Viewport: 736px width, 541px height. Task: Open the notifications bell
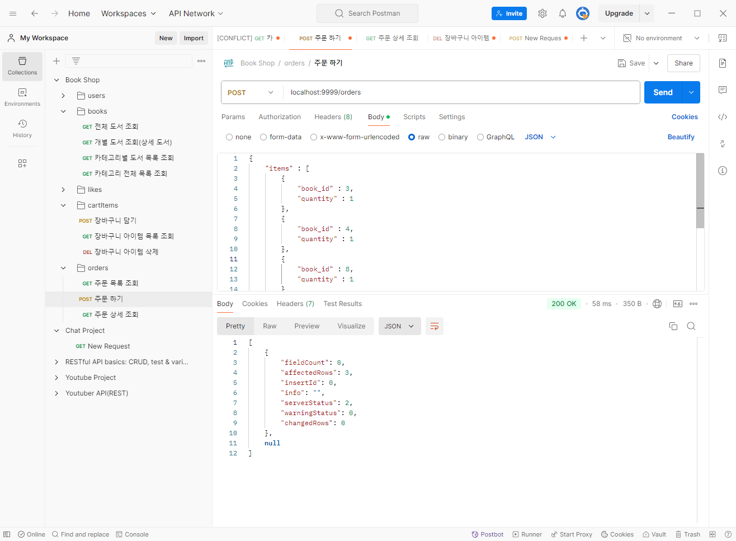563,13
